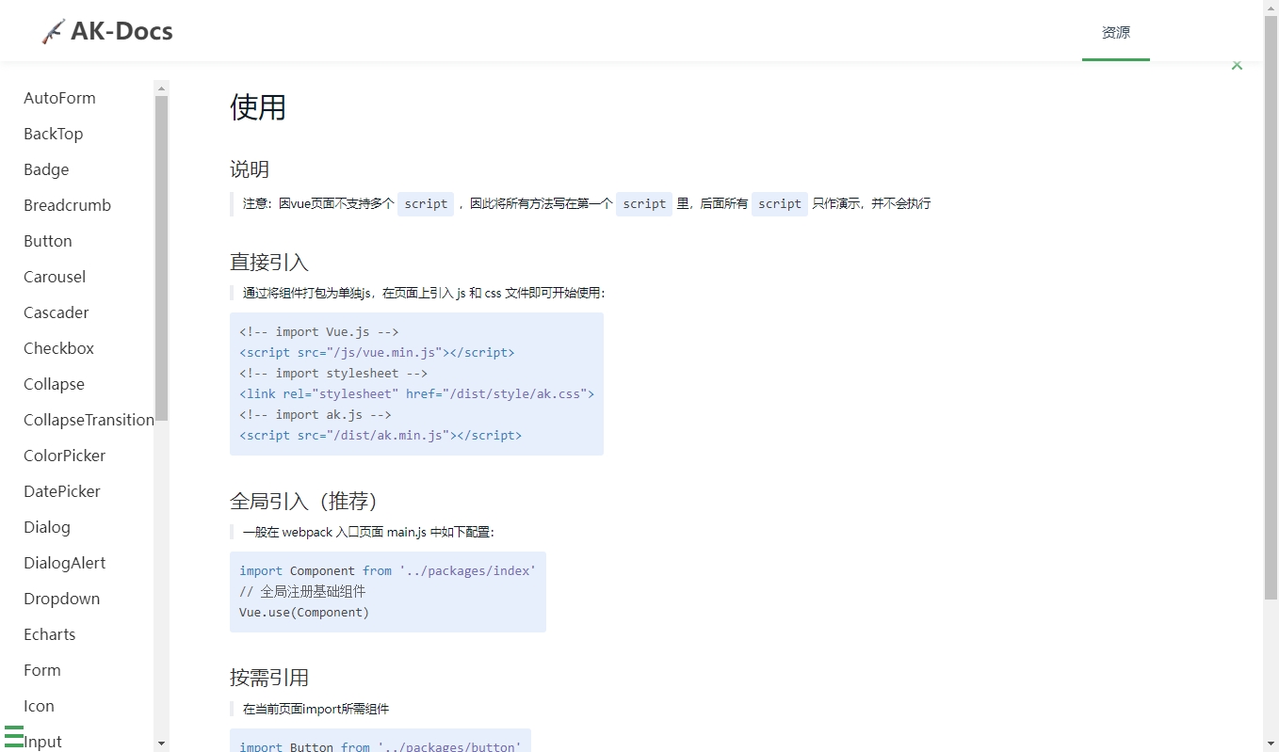Image resolution: width=1279 pixels, height=752 pixels.
Task: Click main page scrollbar up arrow
Action: pyautogui.click(x=1271, y=8)
